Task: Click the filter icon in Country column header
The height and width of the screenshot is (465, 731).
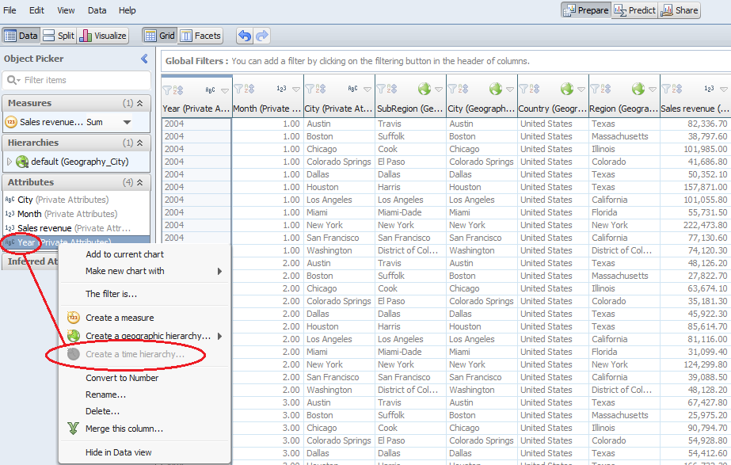Action: (x=524, y=89)
